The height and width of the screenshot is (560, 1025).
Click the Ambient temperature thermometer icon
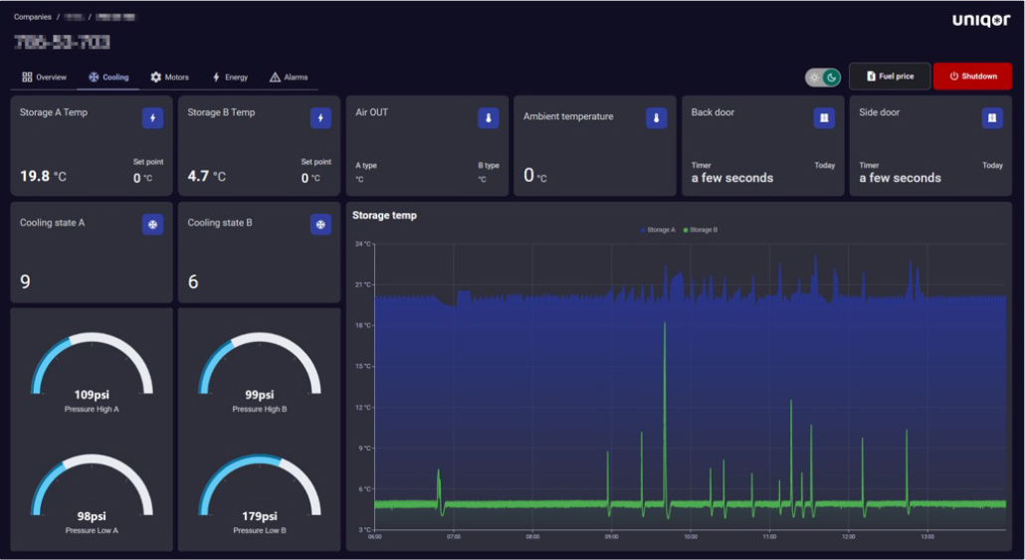tap(656, 118)
